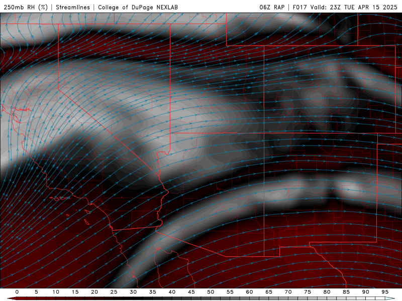Click the "23Z TUE APR 15 2025" valid time
Screen dimensions: 402x301
pos(363,7)
